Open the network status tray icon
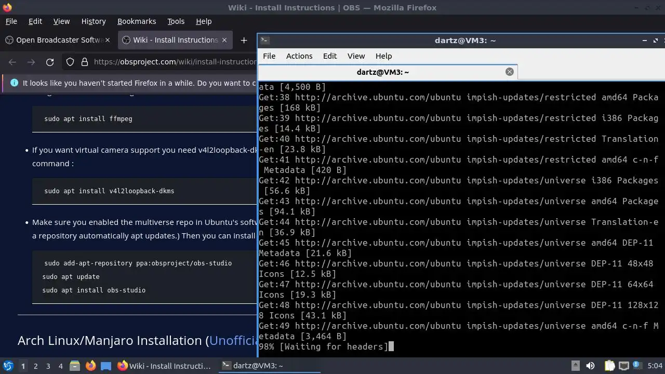This screenshot has width=665, height=374. pos(624,366)
